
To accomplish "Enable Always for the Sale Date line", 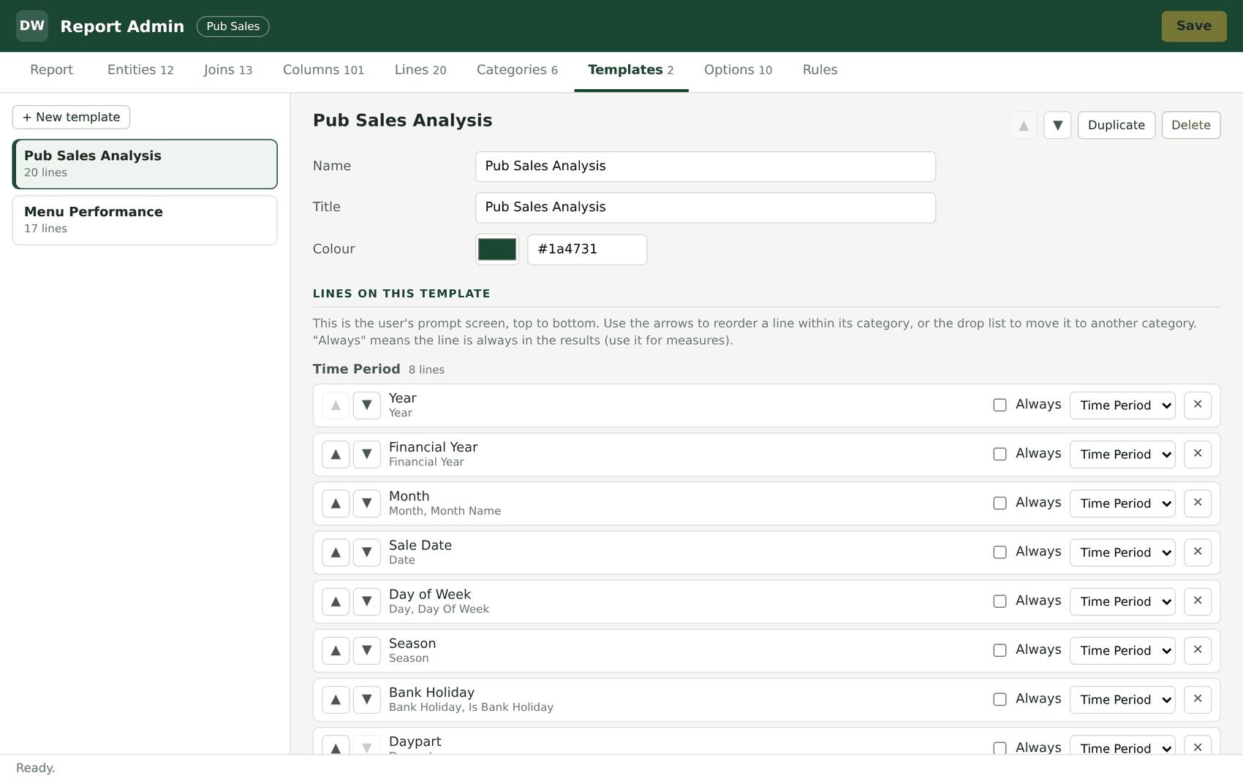I will (1000, 552).
